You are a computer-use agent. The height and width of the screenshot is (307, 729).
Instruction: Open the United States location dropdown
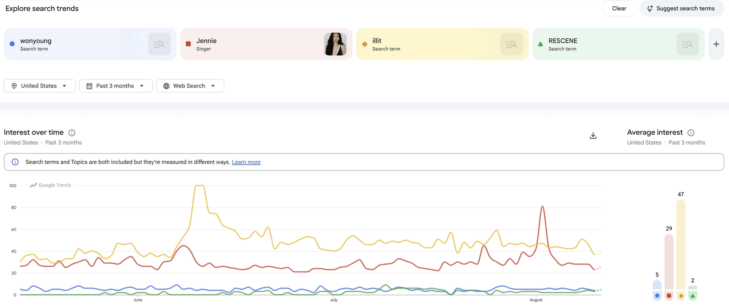pos(40,86)
